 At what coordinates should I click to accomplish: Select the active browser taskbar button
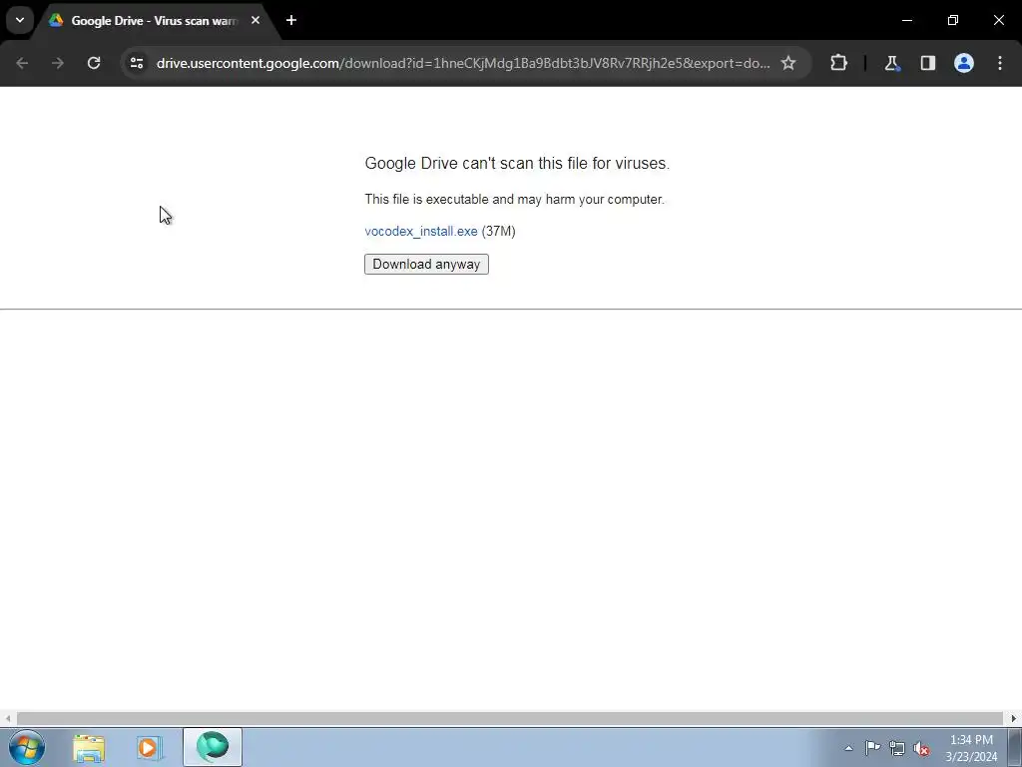(x=213, y=747)
